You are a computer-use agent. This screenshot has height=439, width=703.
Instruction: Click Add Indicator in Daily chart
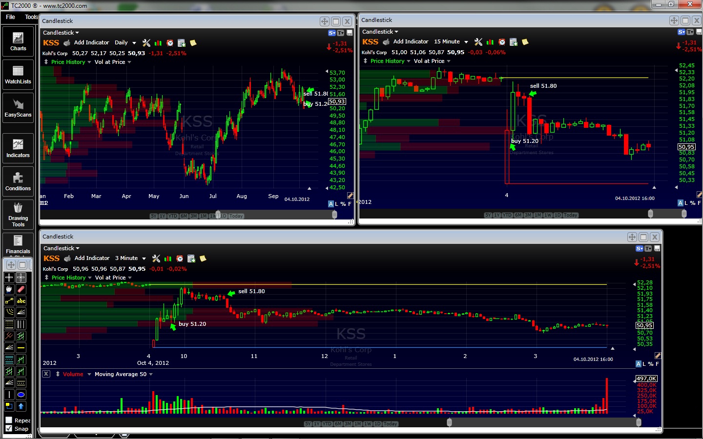click(91, 43)
